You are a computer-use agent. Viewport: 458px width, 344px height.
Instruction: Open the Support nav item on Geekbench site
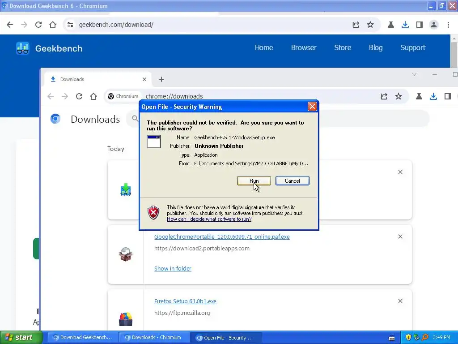pyautogui.click(x=413, y=47)
